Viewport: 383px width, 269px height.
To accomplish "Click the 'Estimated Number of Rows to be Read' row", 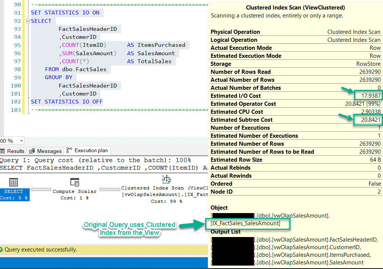I will tap(295, 151).
